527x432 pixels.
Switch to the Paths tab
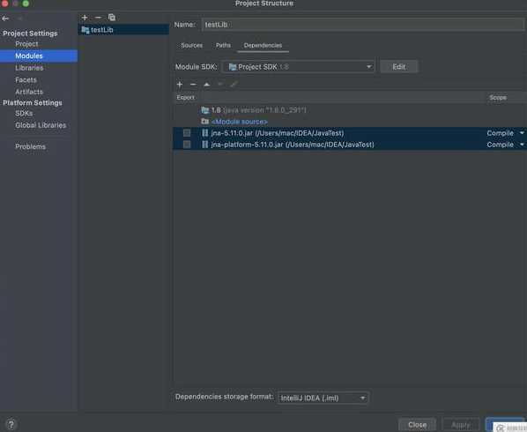[x=223, y=45]
